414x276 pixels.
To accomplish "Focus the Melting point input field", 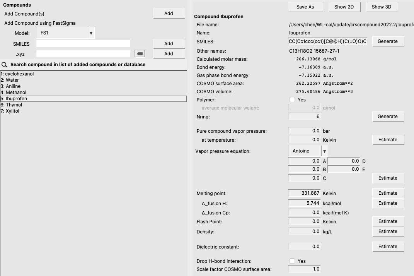I will (x=304, y=193).
